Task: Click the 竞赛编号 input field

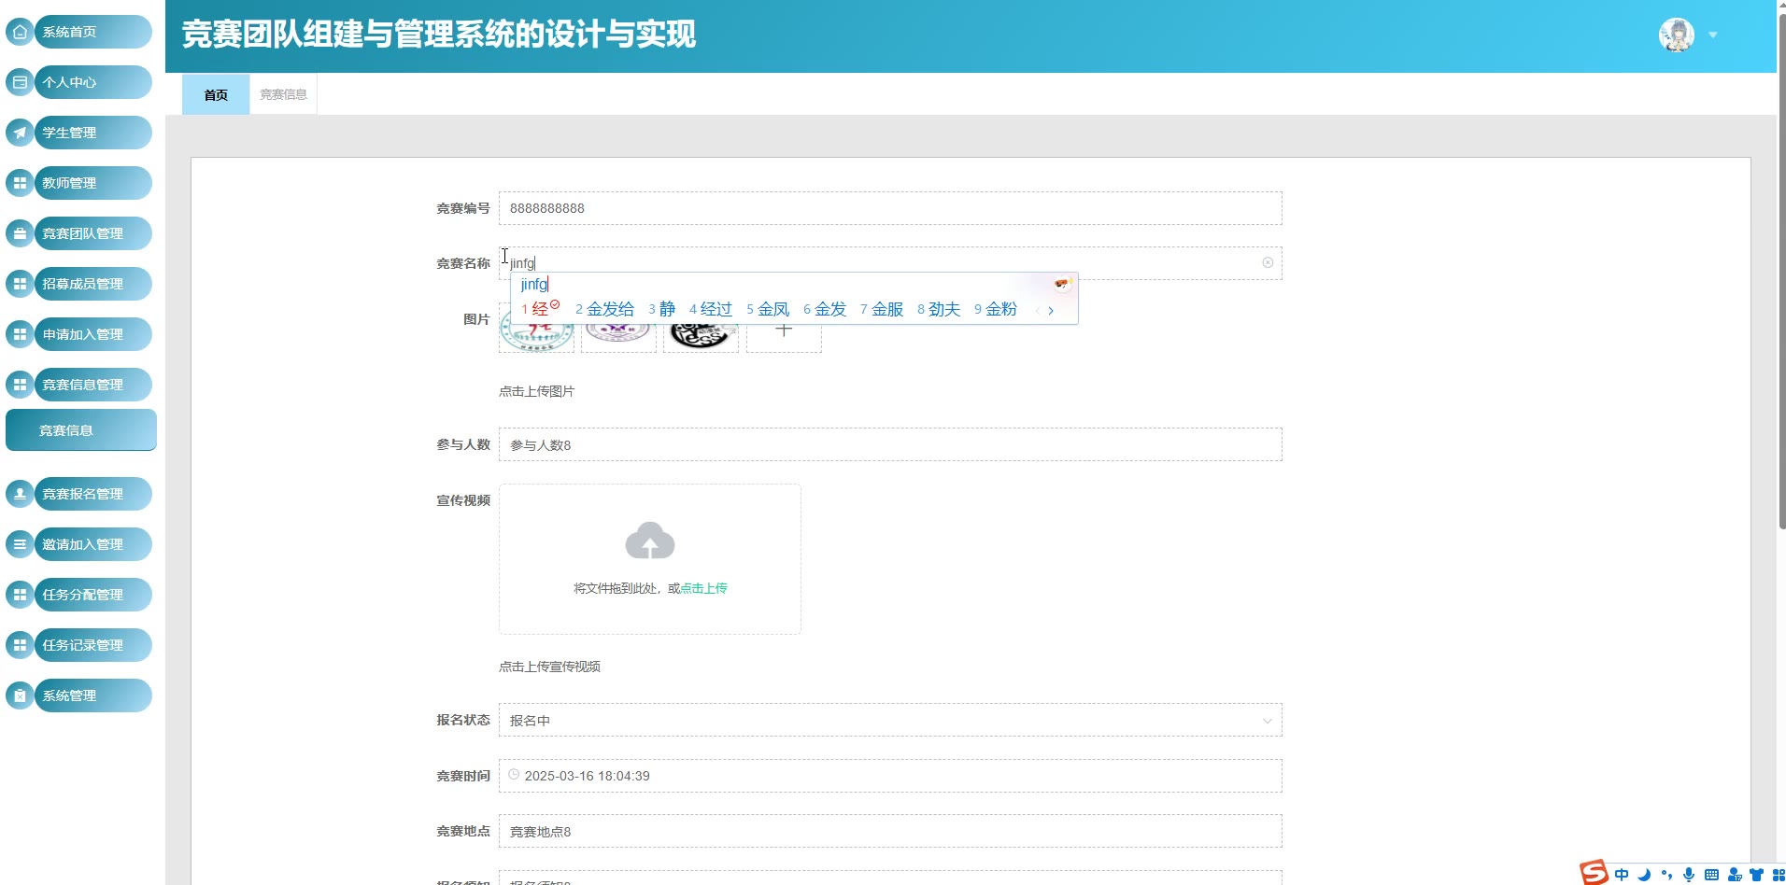Action: 890,208
